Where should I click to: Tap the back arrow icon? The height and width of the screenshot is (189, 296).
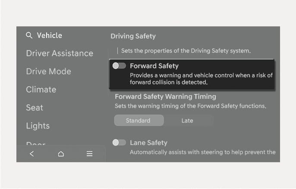(32, 154)
